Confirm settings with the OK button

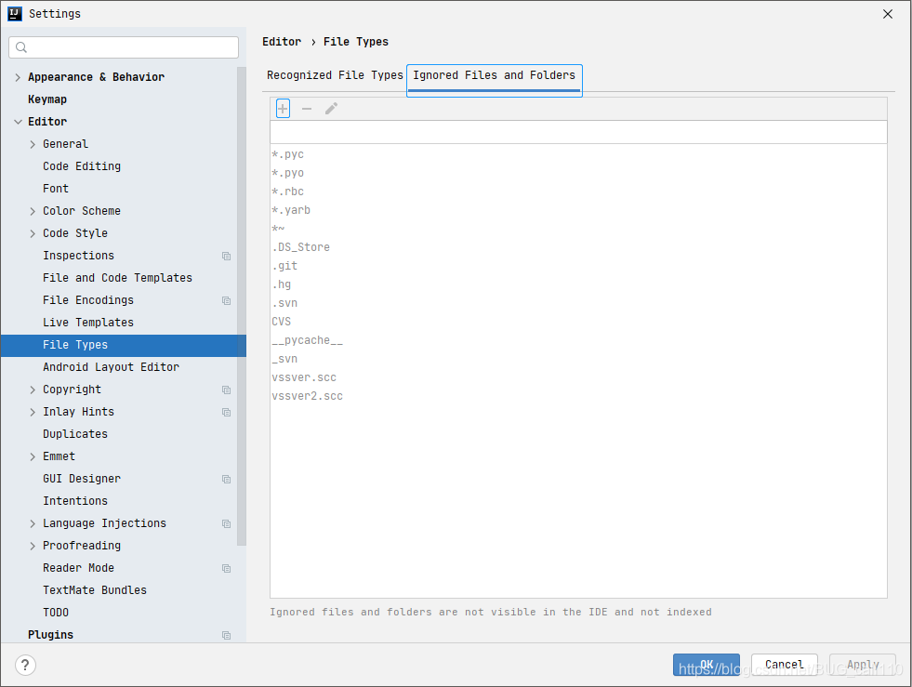pyautogui.click(x=707, y=664)
